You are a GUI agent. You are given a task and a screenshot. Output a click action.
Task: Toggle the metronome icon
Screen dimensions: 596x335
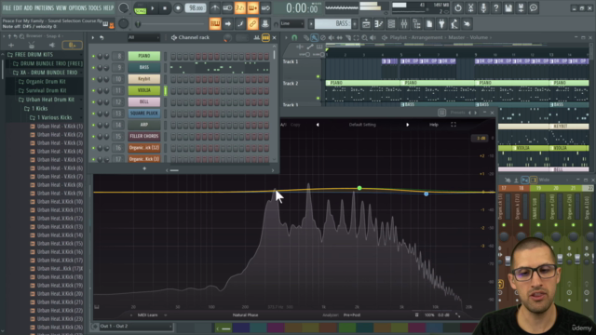(x=215, y=8)
